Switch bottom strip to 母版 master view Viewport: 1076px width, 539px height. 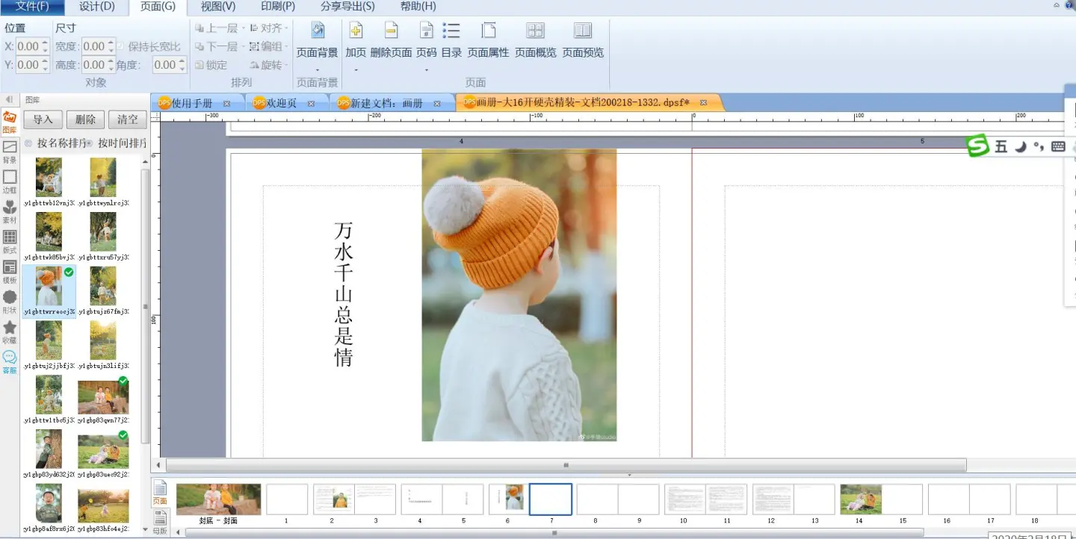coord(160,522)
